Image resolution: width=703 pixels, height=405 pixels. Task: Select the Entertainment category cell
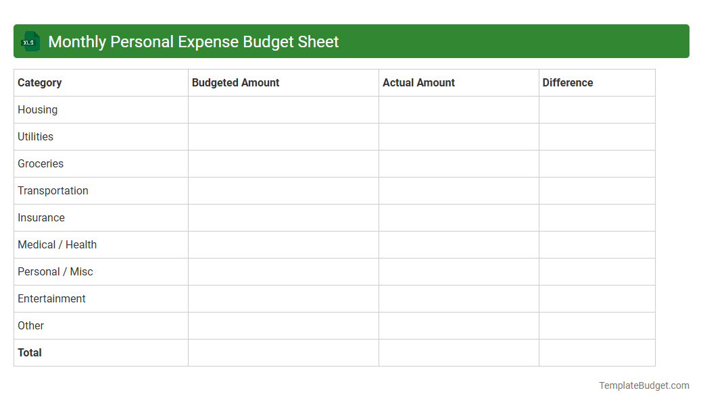tap(51, 298)
